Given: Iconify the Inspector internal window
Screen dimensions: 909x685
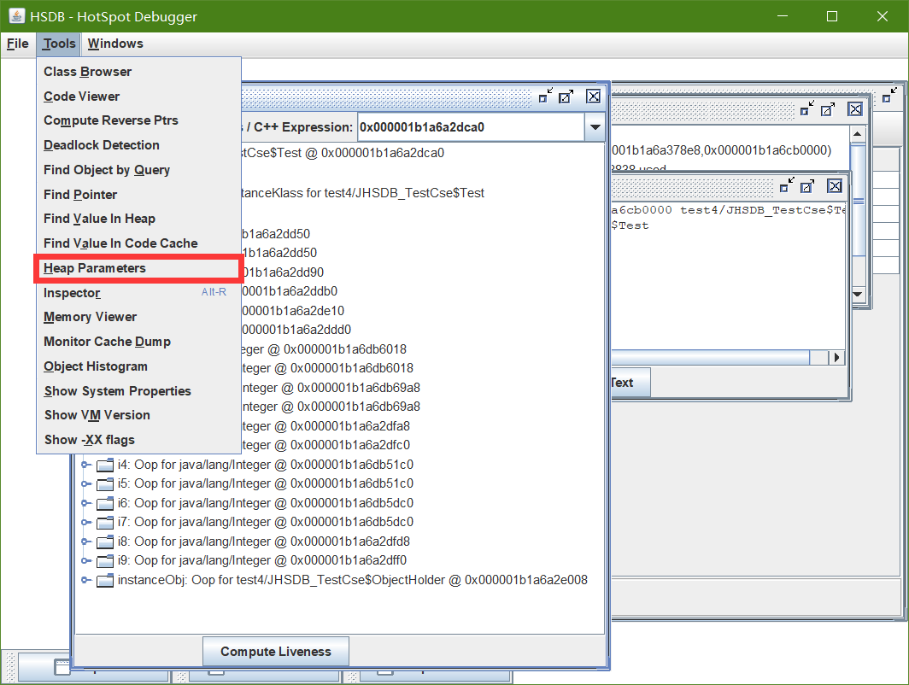Looking at the screenshot, I should pos(545,97).
